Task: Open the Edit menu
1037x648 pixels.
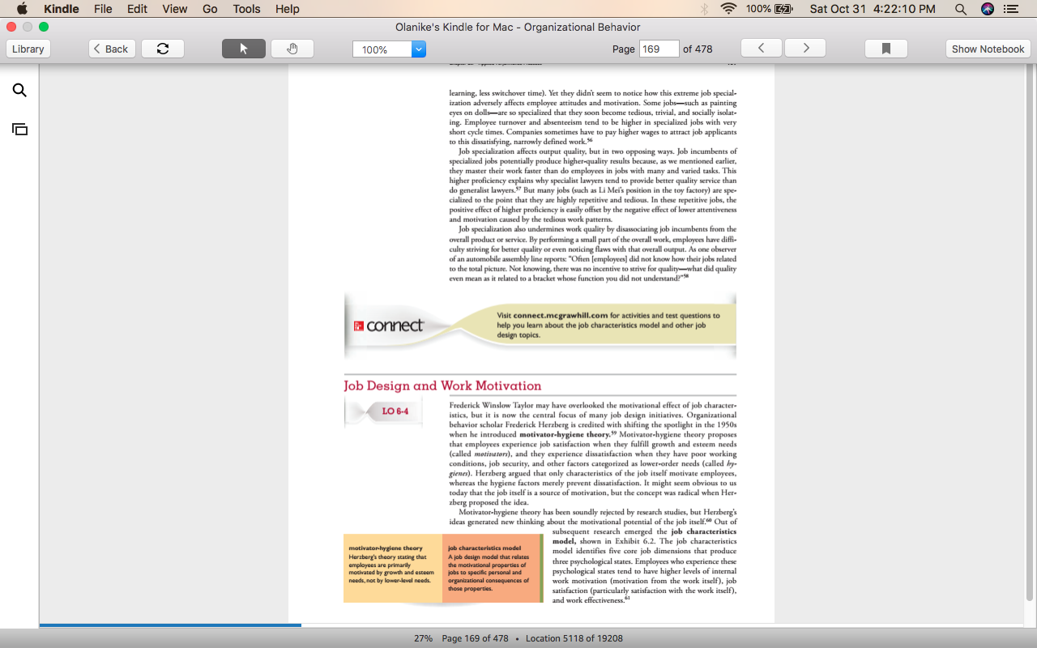Action: (137, 9)
